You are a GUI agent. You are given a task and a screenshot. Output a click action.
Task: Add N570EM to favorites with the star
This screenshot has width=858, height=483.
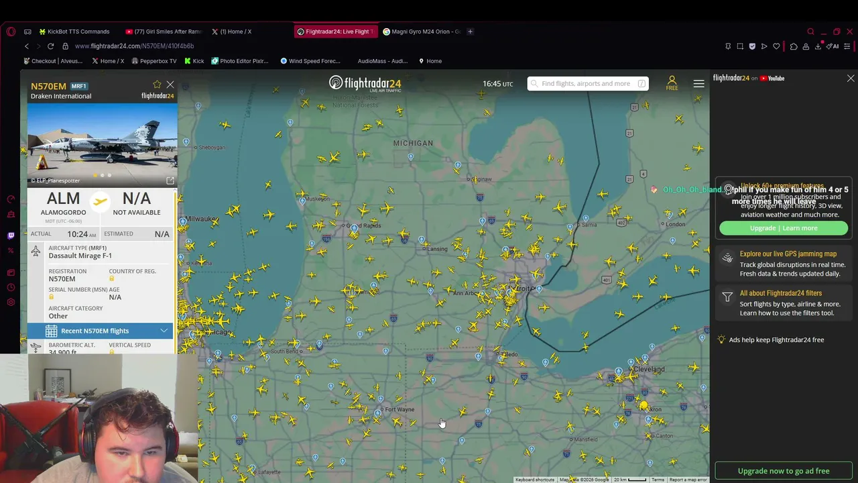[157, 85]
